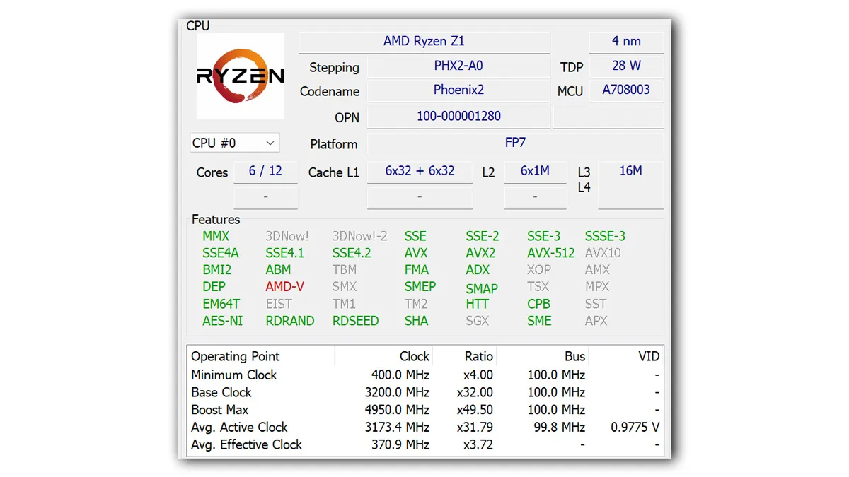This screenshot has width=849, height=477.
Task: Click the DEP feature label
Action: click(x=214, y=287)
